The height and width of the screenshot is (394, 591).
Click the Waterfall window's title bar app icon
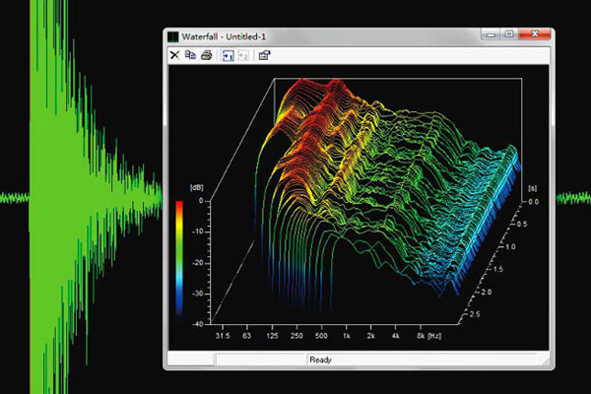175,36
